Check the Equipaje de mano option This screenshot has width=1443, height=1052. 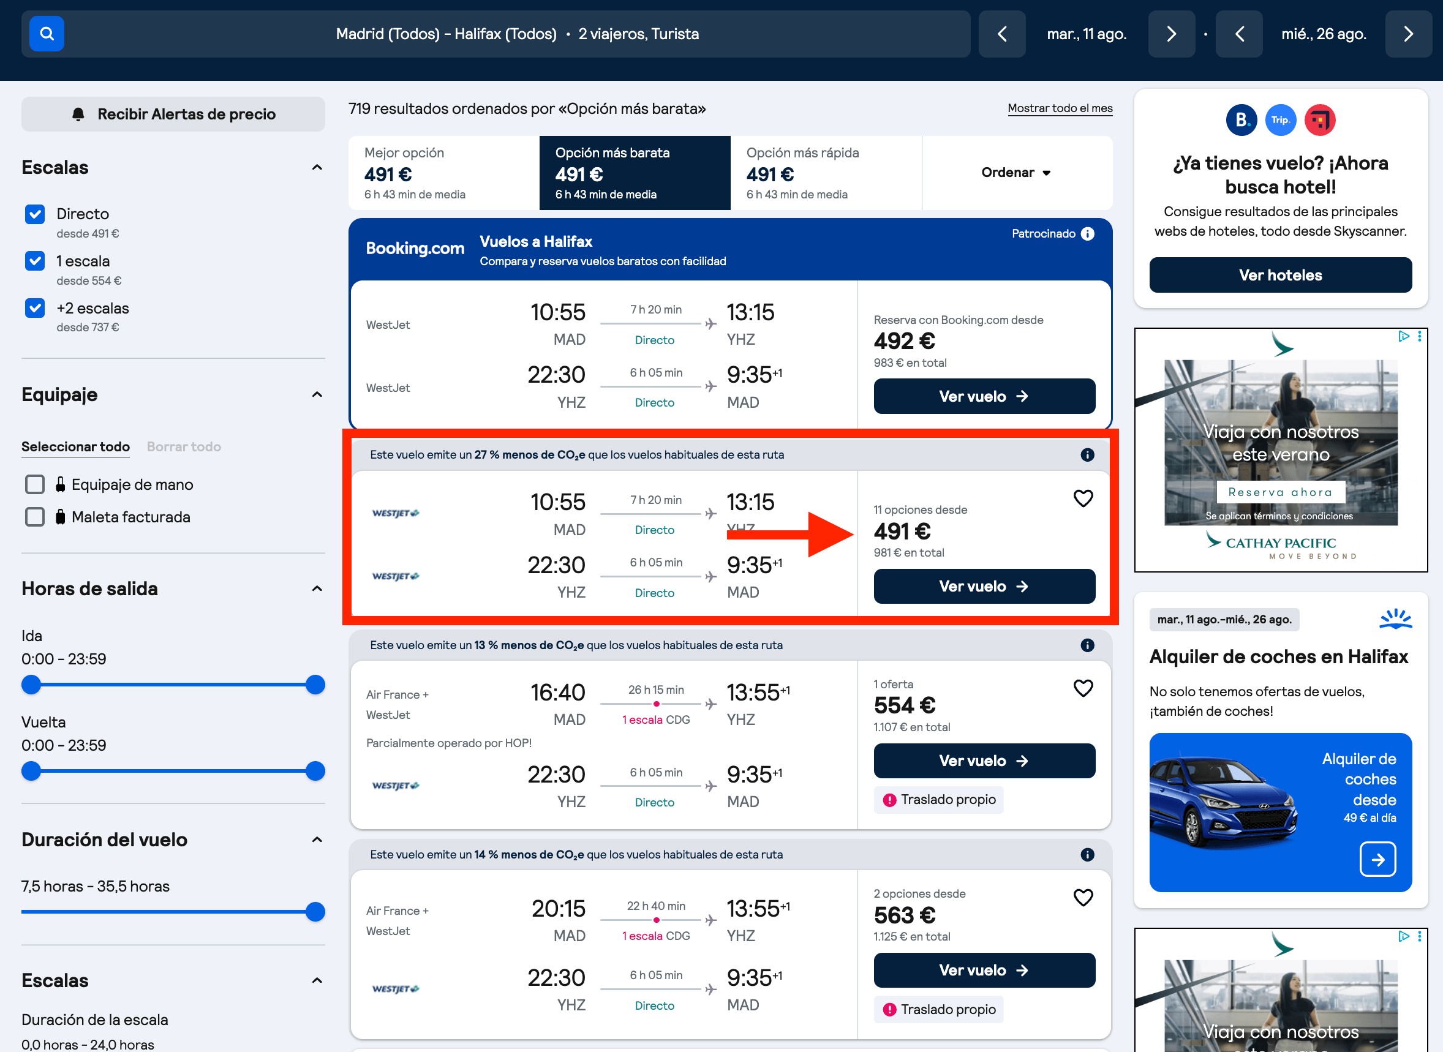(35, 484)
